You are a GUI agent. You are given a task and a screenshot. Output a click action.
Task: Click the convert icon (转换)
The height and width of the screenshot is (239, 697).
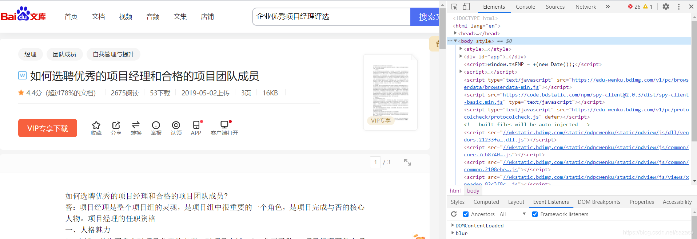(x=136, y=125)
